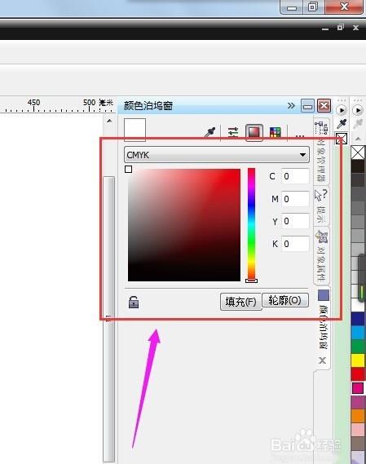Open the palette flyout arrow button
The width and height of the screenshot is (366, 464).
tap(358, 110)
